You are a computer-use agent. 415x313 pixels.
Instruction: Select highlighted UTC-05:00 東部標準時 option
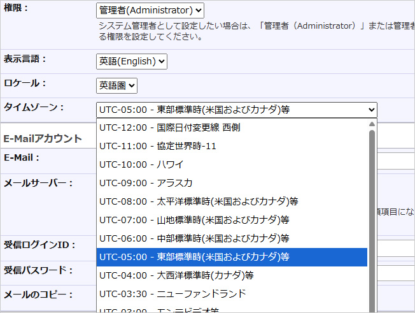[x=232, y=257]
